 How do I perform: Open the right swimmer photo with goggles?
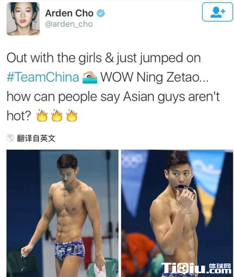pos(177,213)
